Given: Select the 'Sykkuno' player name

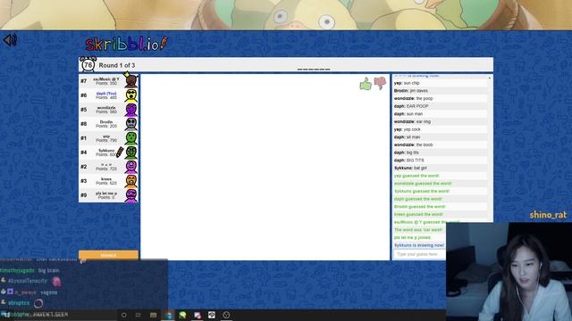Looking at the screenshot, I should (x=106, y=151).
